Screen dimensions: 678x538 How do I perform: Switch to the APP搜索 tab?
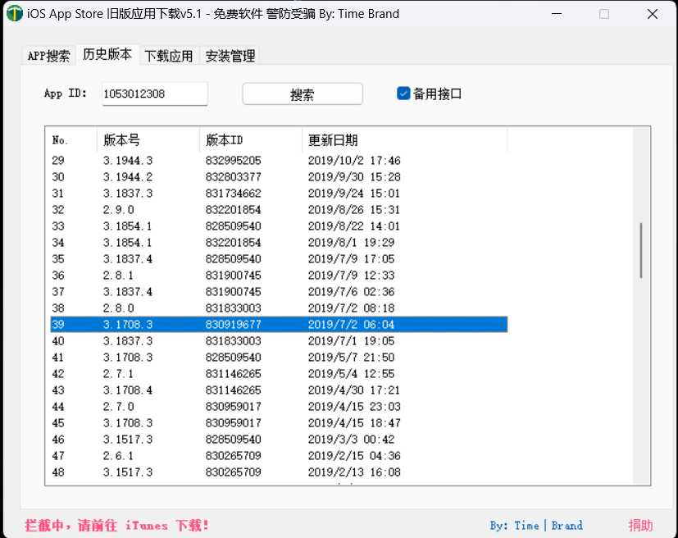click(x=48, y=56)
